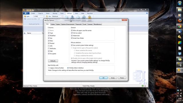Screen dimensions: 183x103
Task: Click the Pomoc (help) button
Action: point(122,78)
